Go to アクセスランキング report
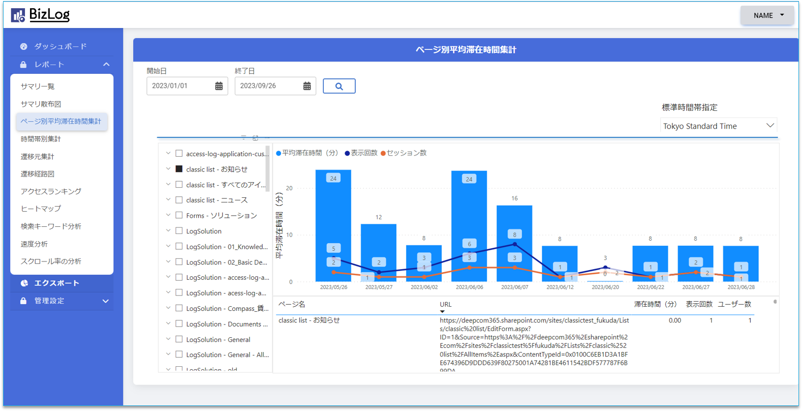The width and height of the screenshot is (802, 411). pos(51,191)
